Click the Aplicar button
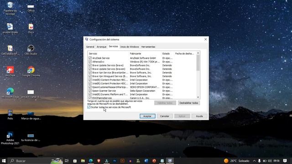This screenshot has width=292, height=164. [x=182, y=116]
